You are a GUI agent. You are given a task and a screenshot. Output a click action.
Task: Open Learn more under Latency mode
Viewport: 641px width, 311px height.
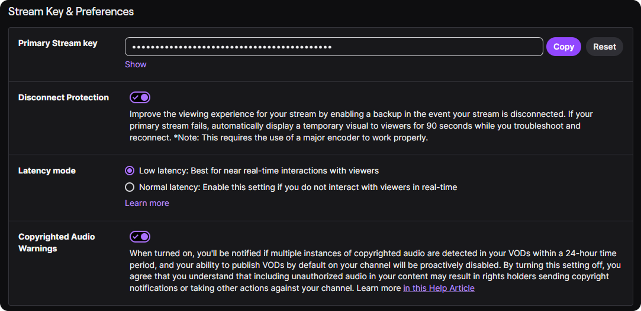[147, 203]
